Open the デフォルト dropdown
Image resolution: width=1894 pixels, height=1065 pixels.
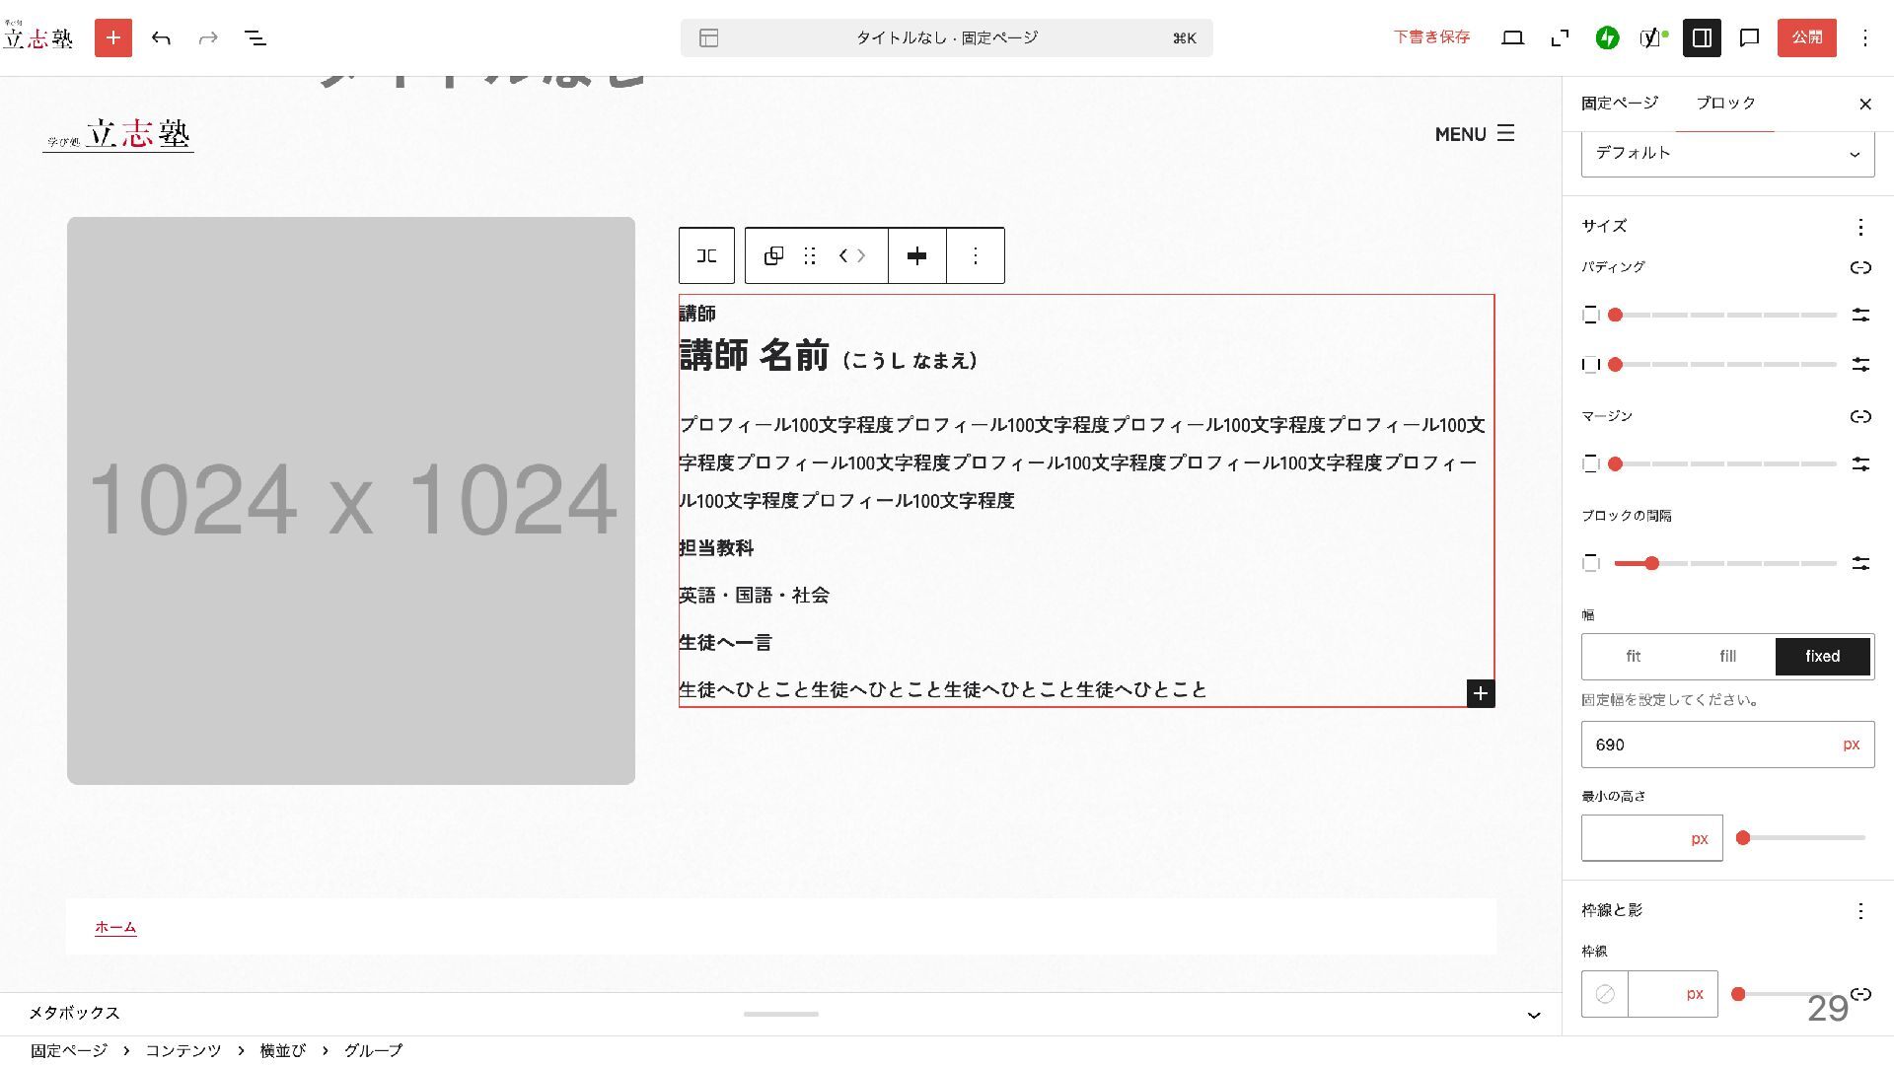[x=1727, y=154]
